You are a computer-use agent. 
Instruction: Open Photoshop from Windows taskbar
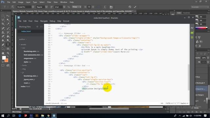[31, 116]
